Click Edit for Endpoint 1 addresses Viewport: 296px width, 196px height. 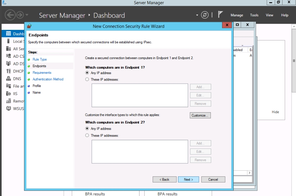tap(201, 95)
